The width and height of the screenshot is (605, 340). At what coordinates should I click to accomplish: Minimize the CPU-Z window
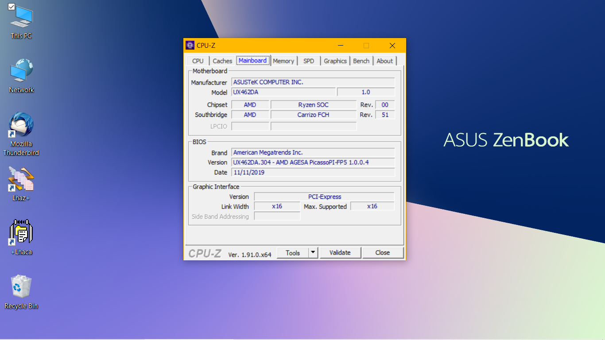click(x=341, y=46)
